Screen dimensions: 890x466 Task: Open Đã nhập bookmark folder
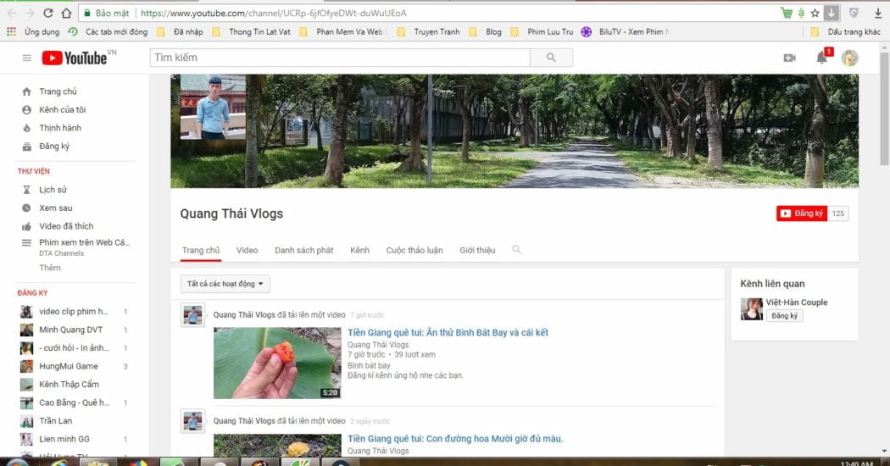[180, 32]
